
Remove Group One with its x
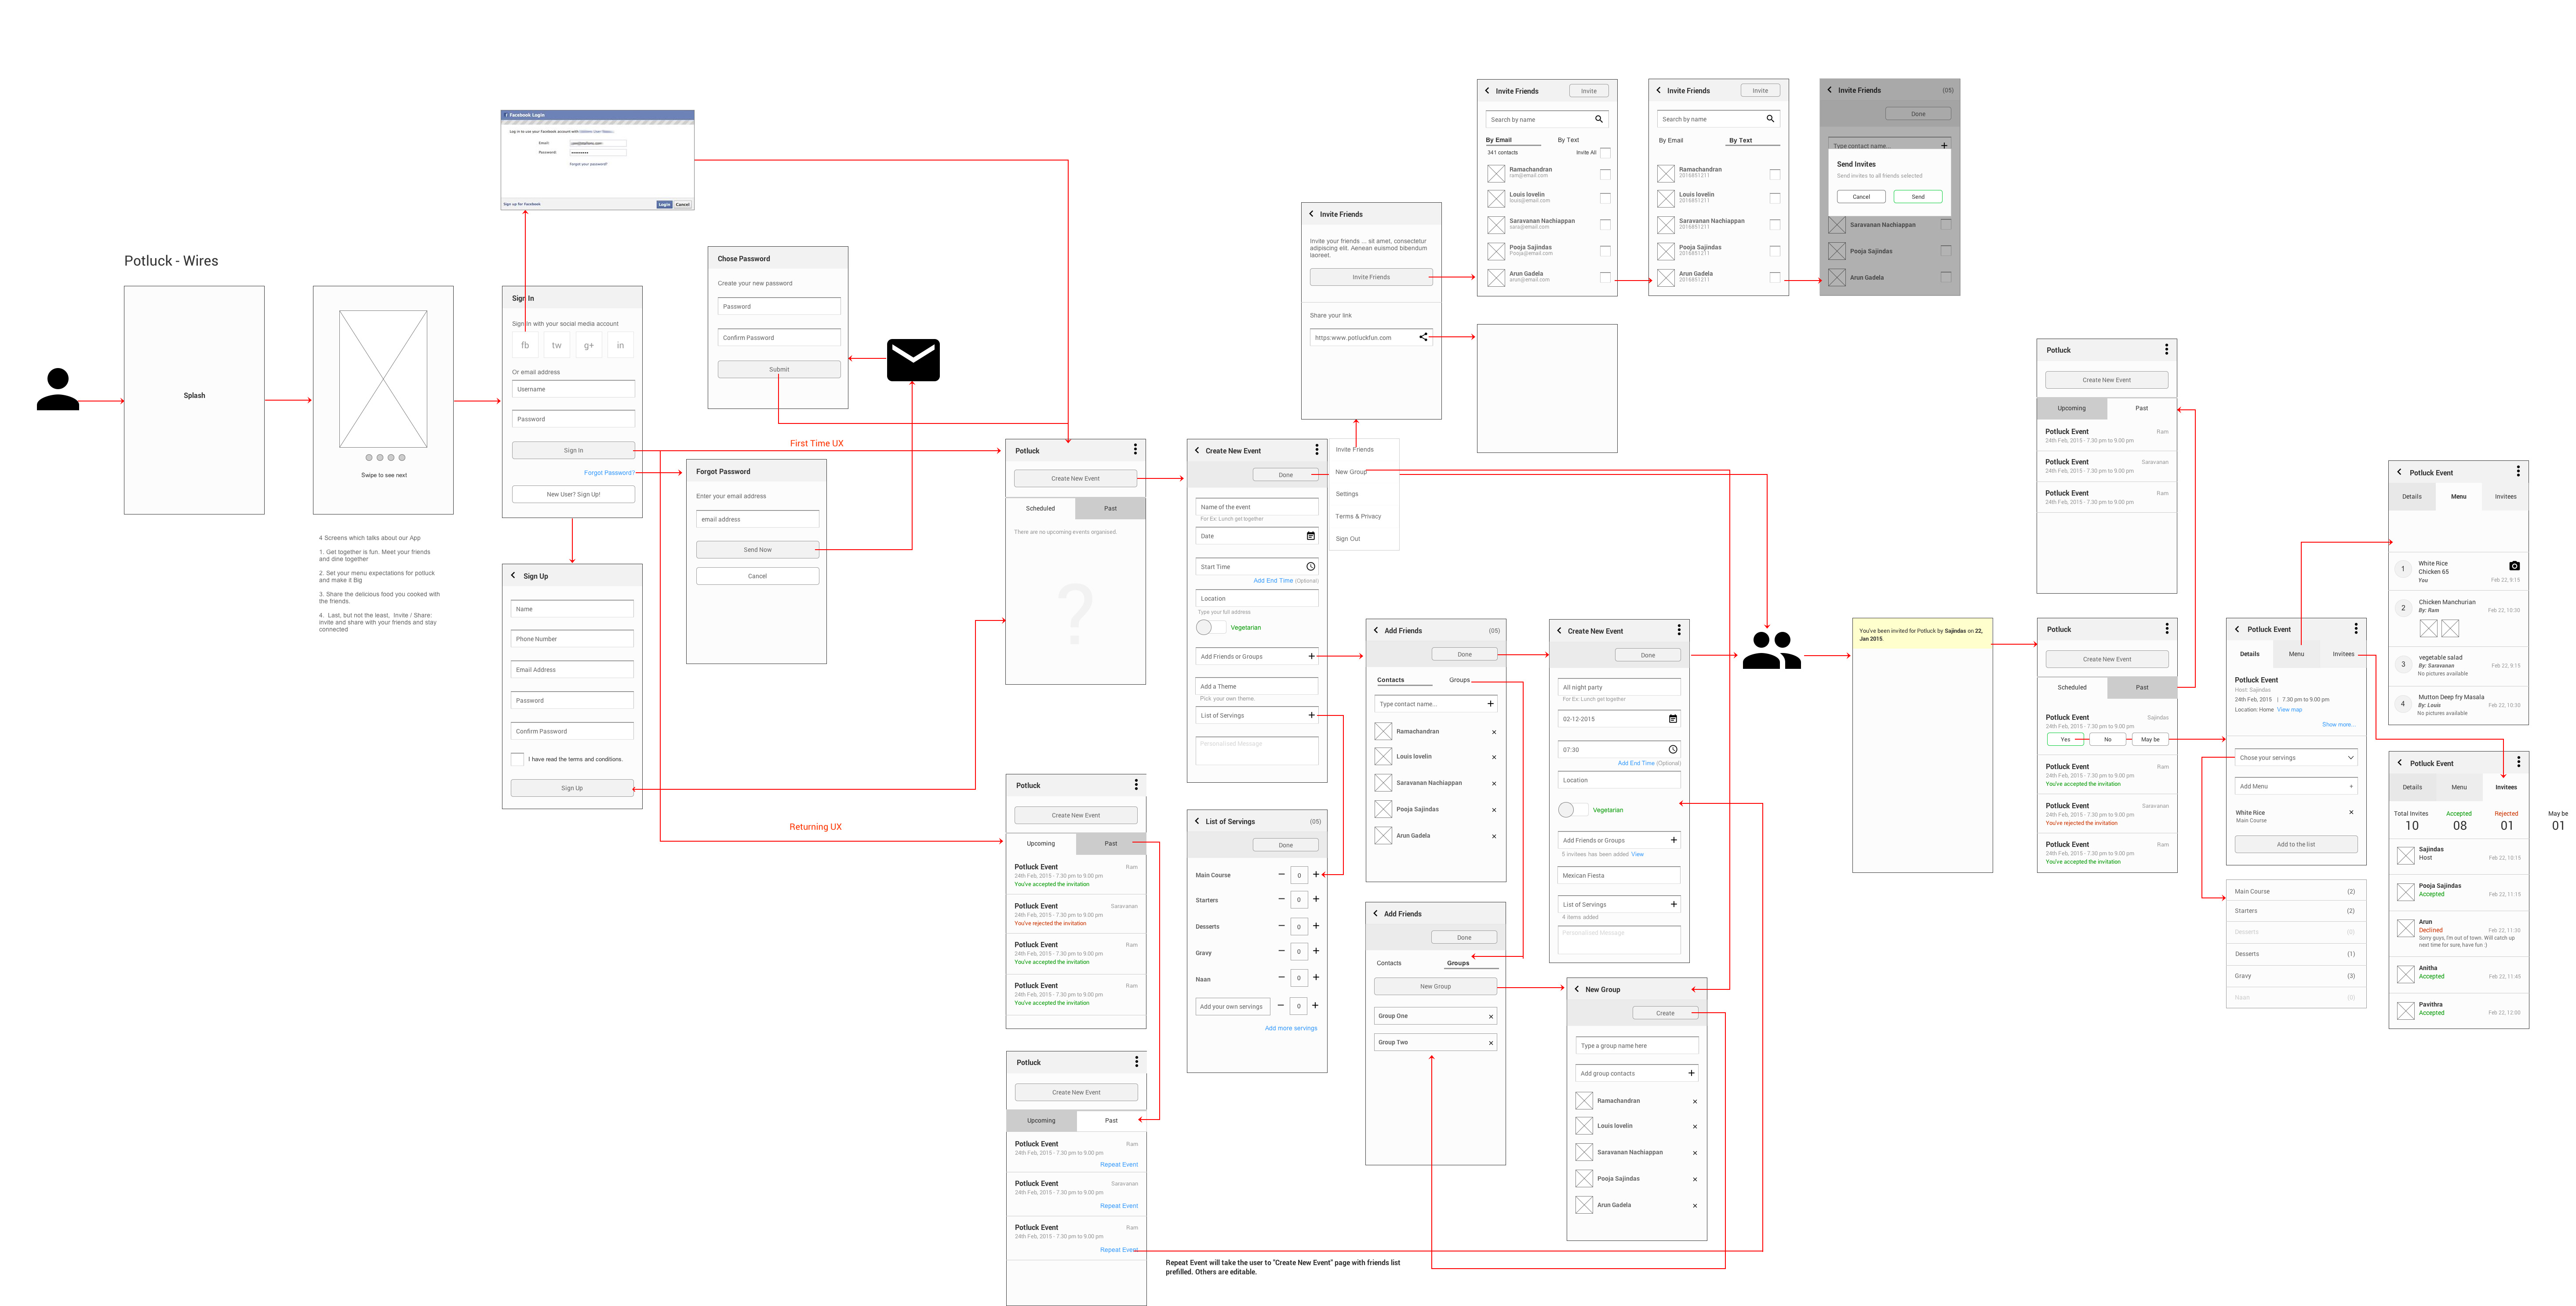[x=1490, y=1016]
